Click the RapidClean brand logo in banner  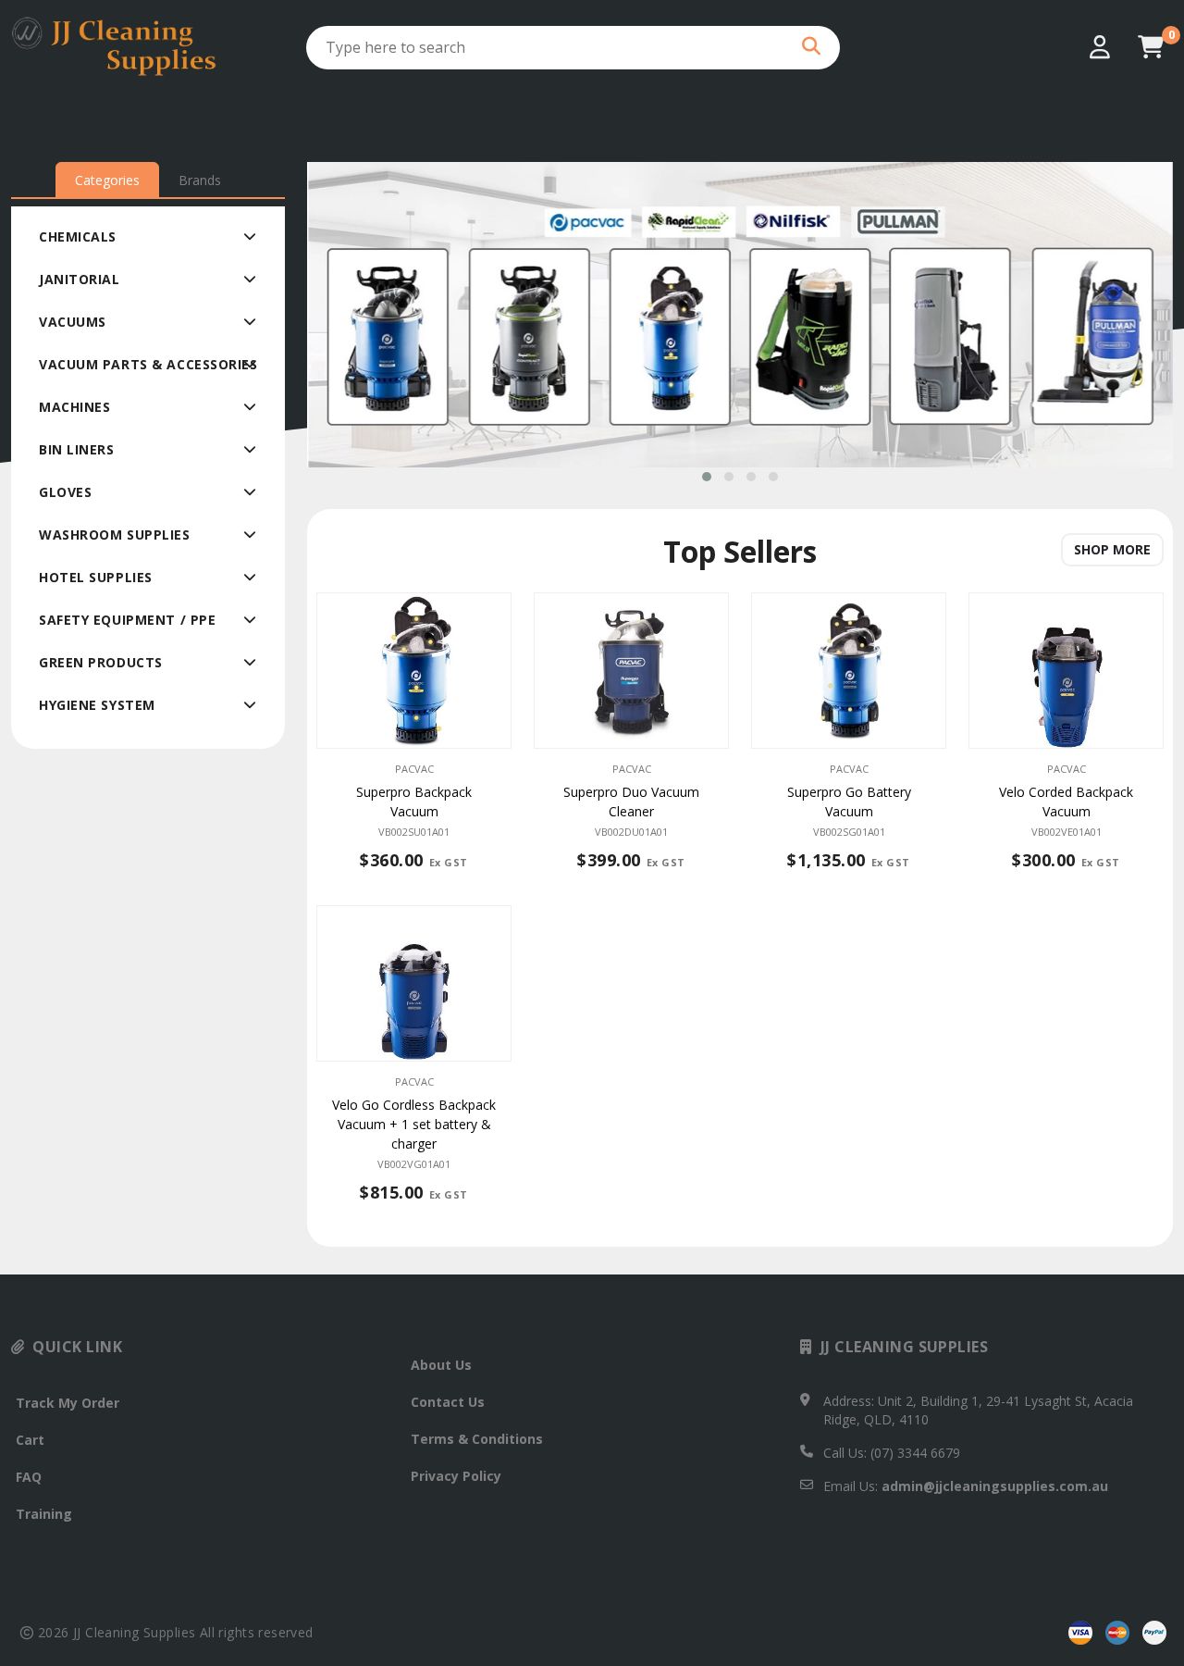(x=688, y=221)
